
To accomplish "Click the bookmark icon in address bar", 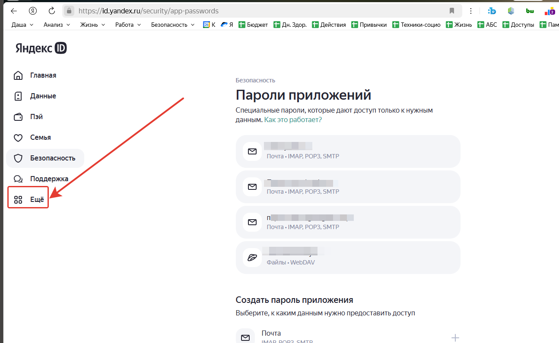I will (452, 11).
